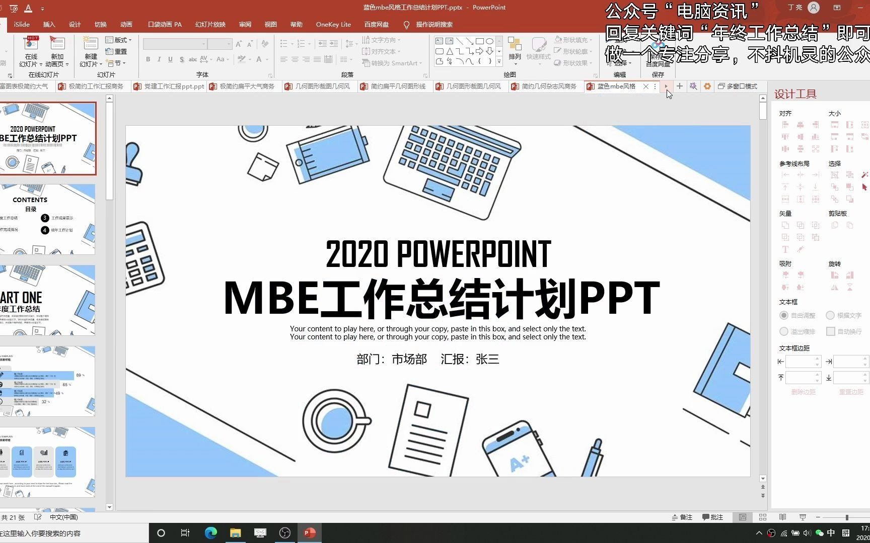Center text in paragraph group
This screenshot has width=870, height=543.
[x=295, y=59]
